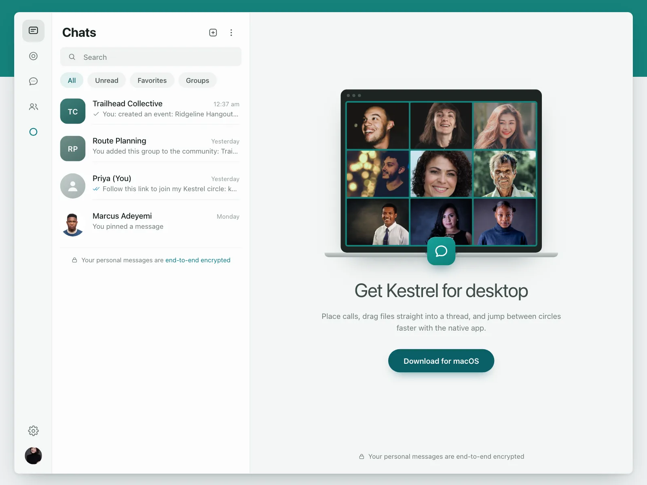Open the Communities people icon
647x485 pixels.
(33, 107)
